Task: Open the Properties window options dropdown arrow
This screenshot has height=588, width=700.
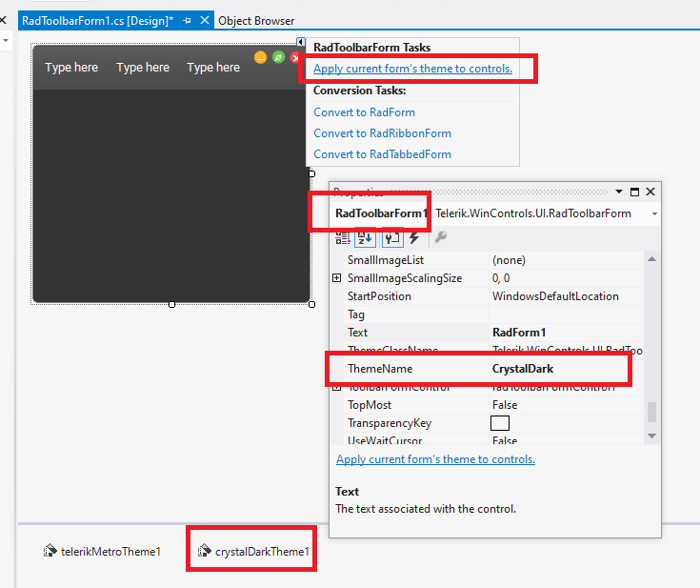Action: click(x=619, y=192)
